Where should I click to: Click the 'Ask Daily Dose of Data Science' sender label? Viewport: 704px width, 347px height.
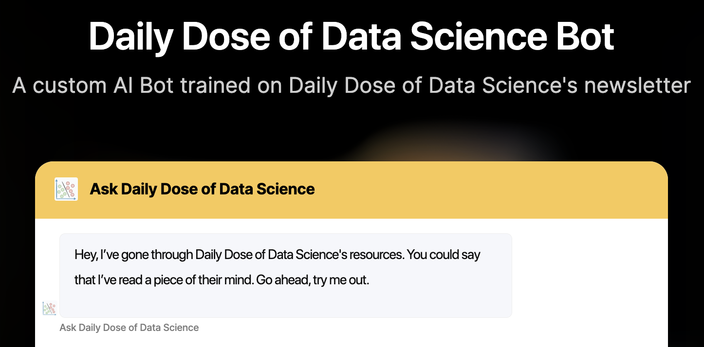pyautogui.click(x=129, y=328)
